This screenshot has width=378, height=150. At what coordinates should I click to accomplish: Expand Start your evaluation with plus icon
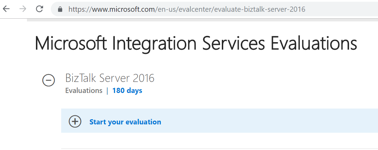(x=75, y=122)
